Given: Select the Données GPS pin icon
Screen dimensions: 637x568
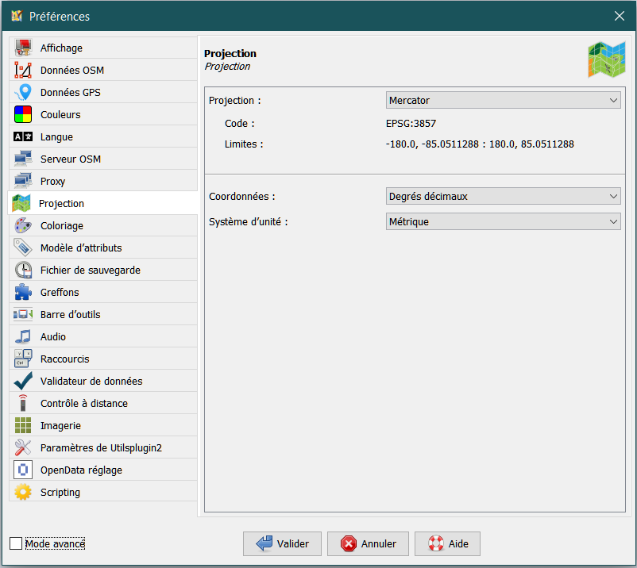Looking at the screenshot, I should pyautogui.click(x=23, y=92).
